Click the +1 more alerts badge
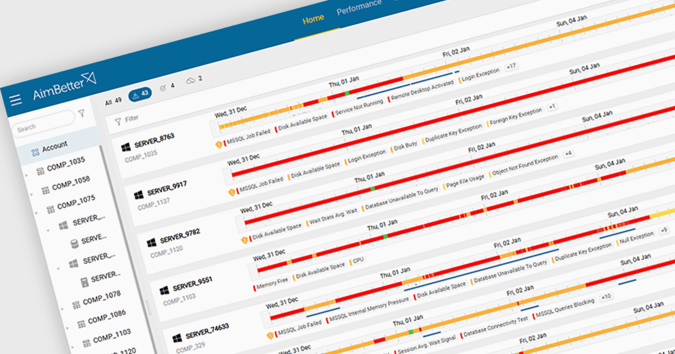This screenshot has width=675, height=354. (x=552, y=107)
